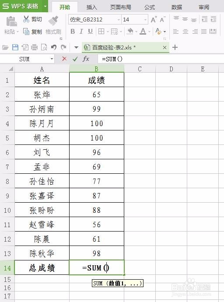Select column B header

pyautogui.click(x=97, y=69)
